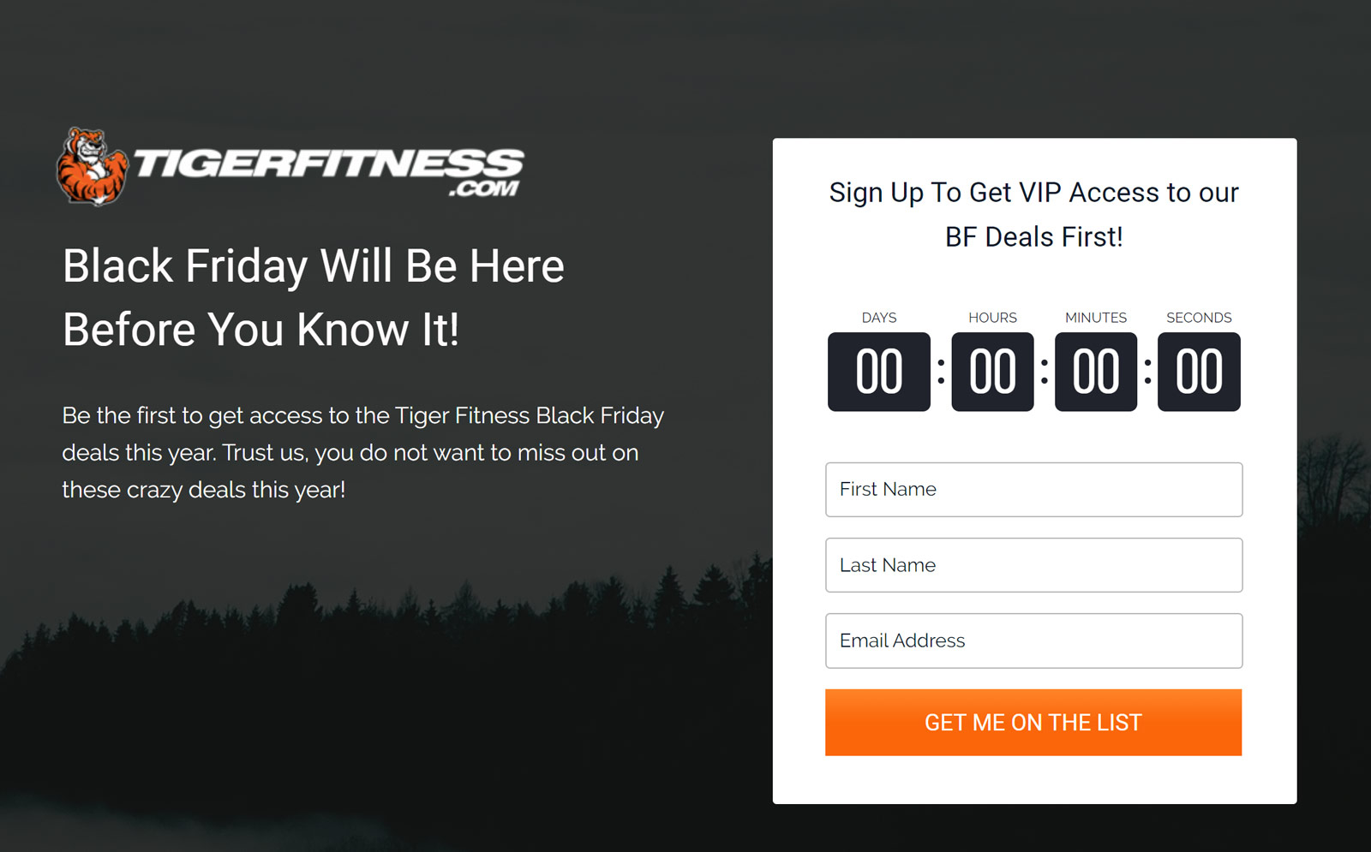Click the Before You Know It! headline line
The height and width of the screenshot is (852, 1371).
tap(261, 330)
